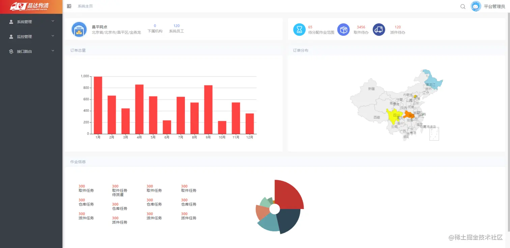
Task: Select the 9月 bar in the chart
Action: 208,110
